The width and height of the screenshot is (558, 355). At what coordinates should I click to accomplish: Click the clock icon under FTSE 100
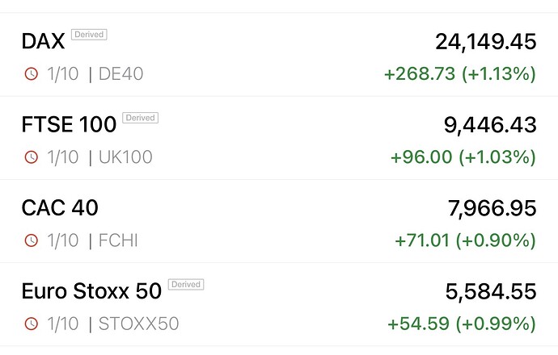click(32, 157)
